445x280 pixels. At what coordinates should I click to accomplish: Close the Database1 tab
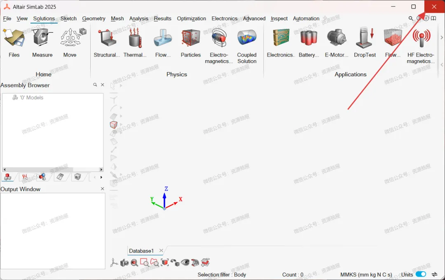pyautogui.click(x=161, y=250)
